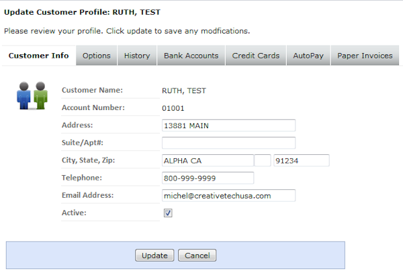View the AutoPay tab
Viewport: 403px width, 275px height.
click(x=308, y=56)
